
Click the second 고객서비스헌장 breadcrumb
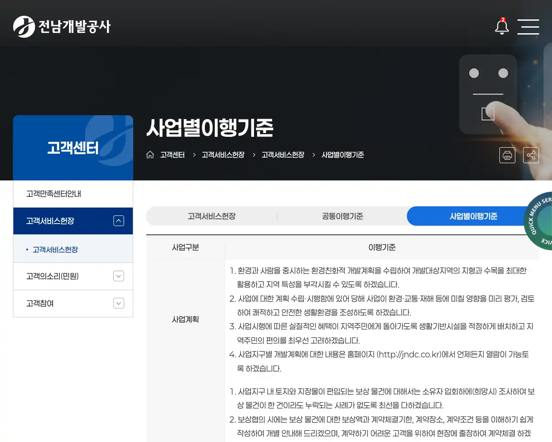283,155
